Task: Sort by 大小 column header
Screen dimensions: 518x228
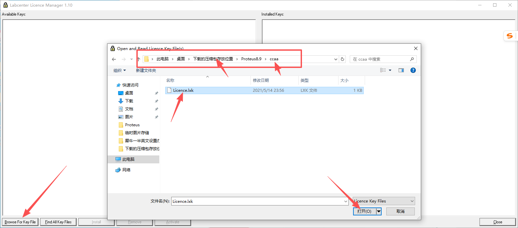Action: 351,81
